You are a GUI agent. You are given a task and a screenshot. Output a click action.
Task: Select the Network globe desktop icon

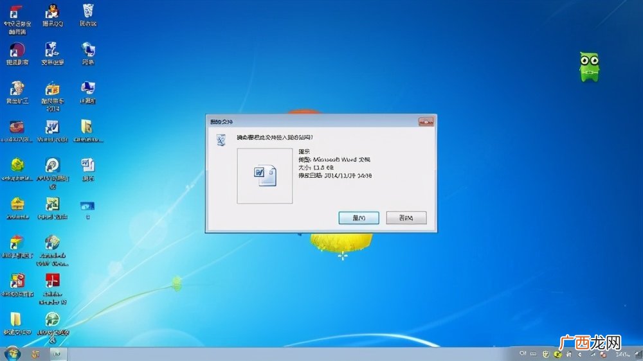coord(88,53)
